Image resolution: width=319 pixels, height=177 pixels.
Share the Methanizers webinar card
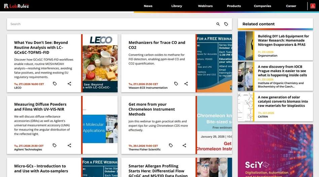pos(186,83)
